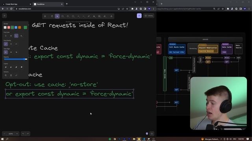Send selected element to back
This screenshot has height=141, width=252.
pyautogui.click(x=6, y=67)
